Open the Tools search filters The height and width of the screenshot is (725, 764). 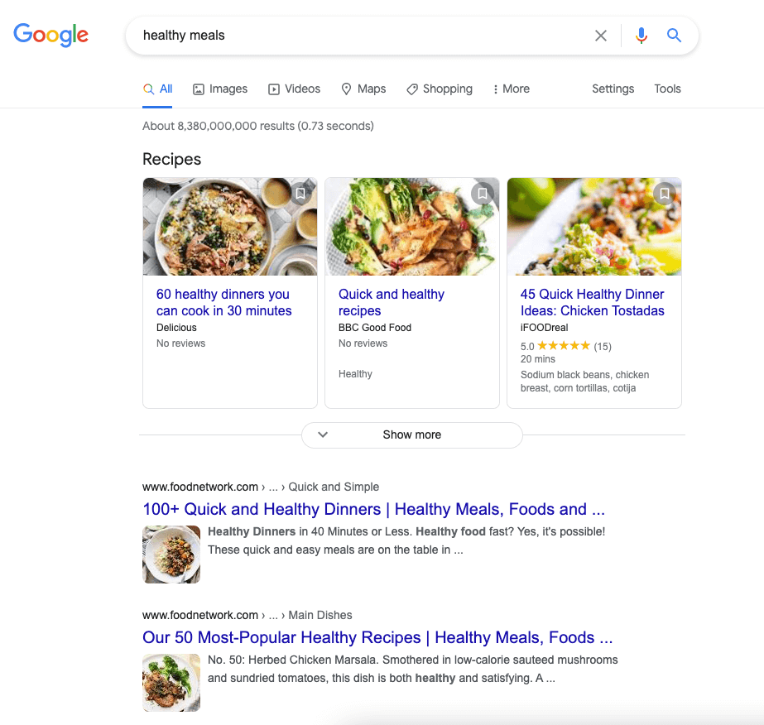(x=667, y=89)
